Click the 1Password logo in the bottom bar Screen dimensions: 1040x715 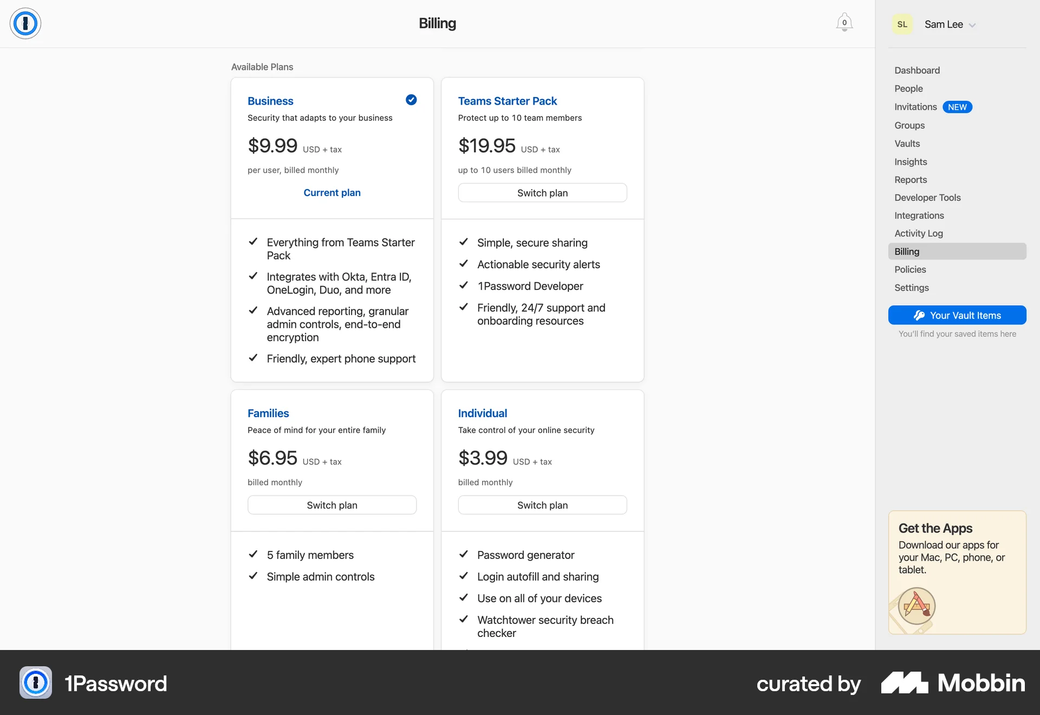tap(35, 683)
